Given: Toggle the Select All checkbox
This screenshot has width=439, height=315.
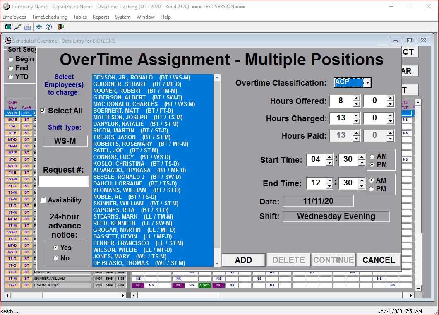Looking at the screenshot, I should [x=43, y=111].
